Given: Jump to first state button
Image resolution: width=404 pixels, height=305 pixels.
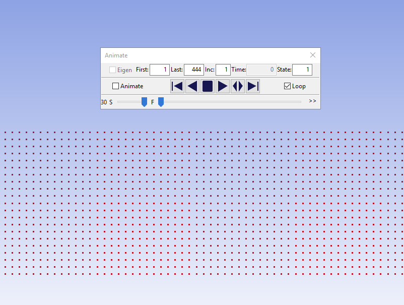Looking at the screenshot, I should [177, 86].
